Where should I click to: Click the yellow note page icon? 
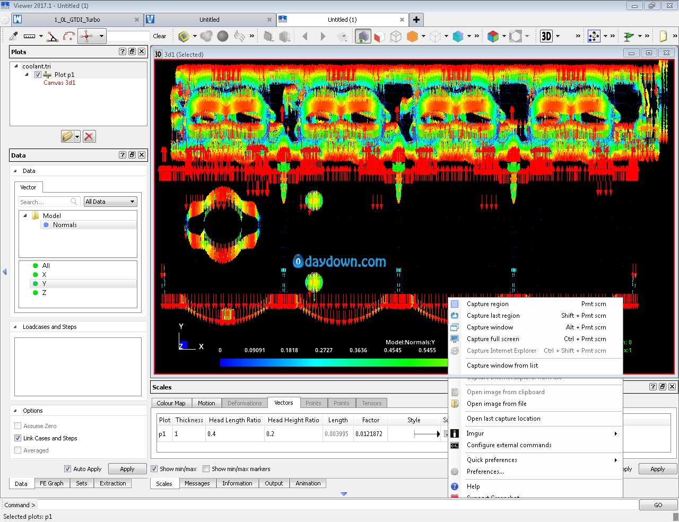click(663, 36)
